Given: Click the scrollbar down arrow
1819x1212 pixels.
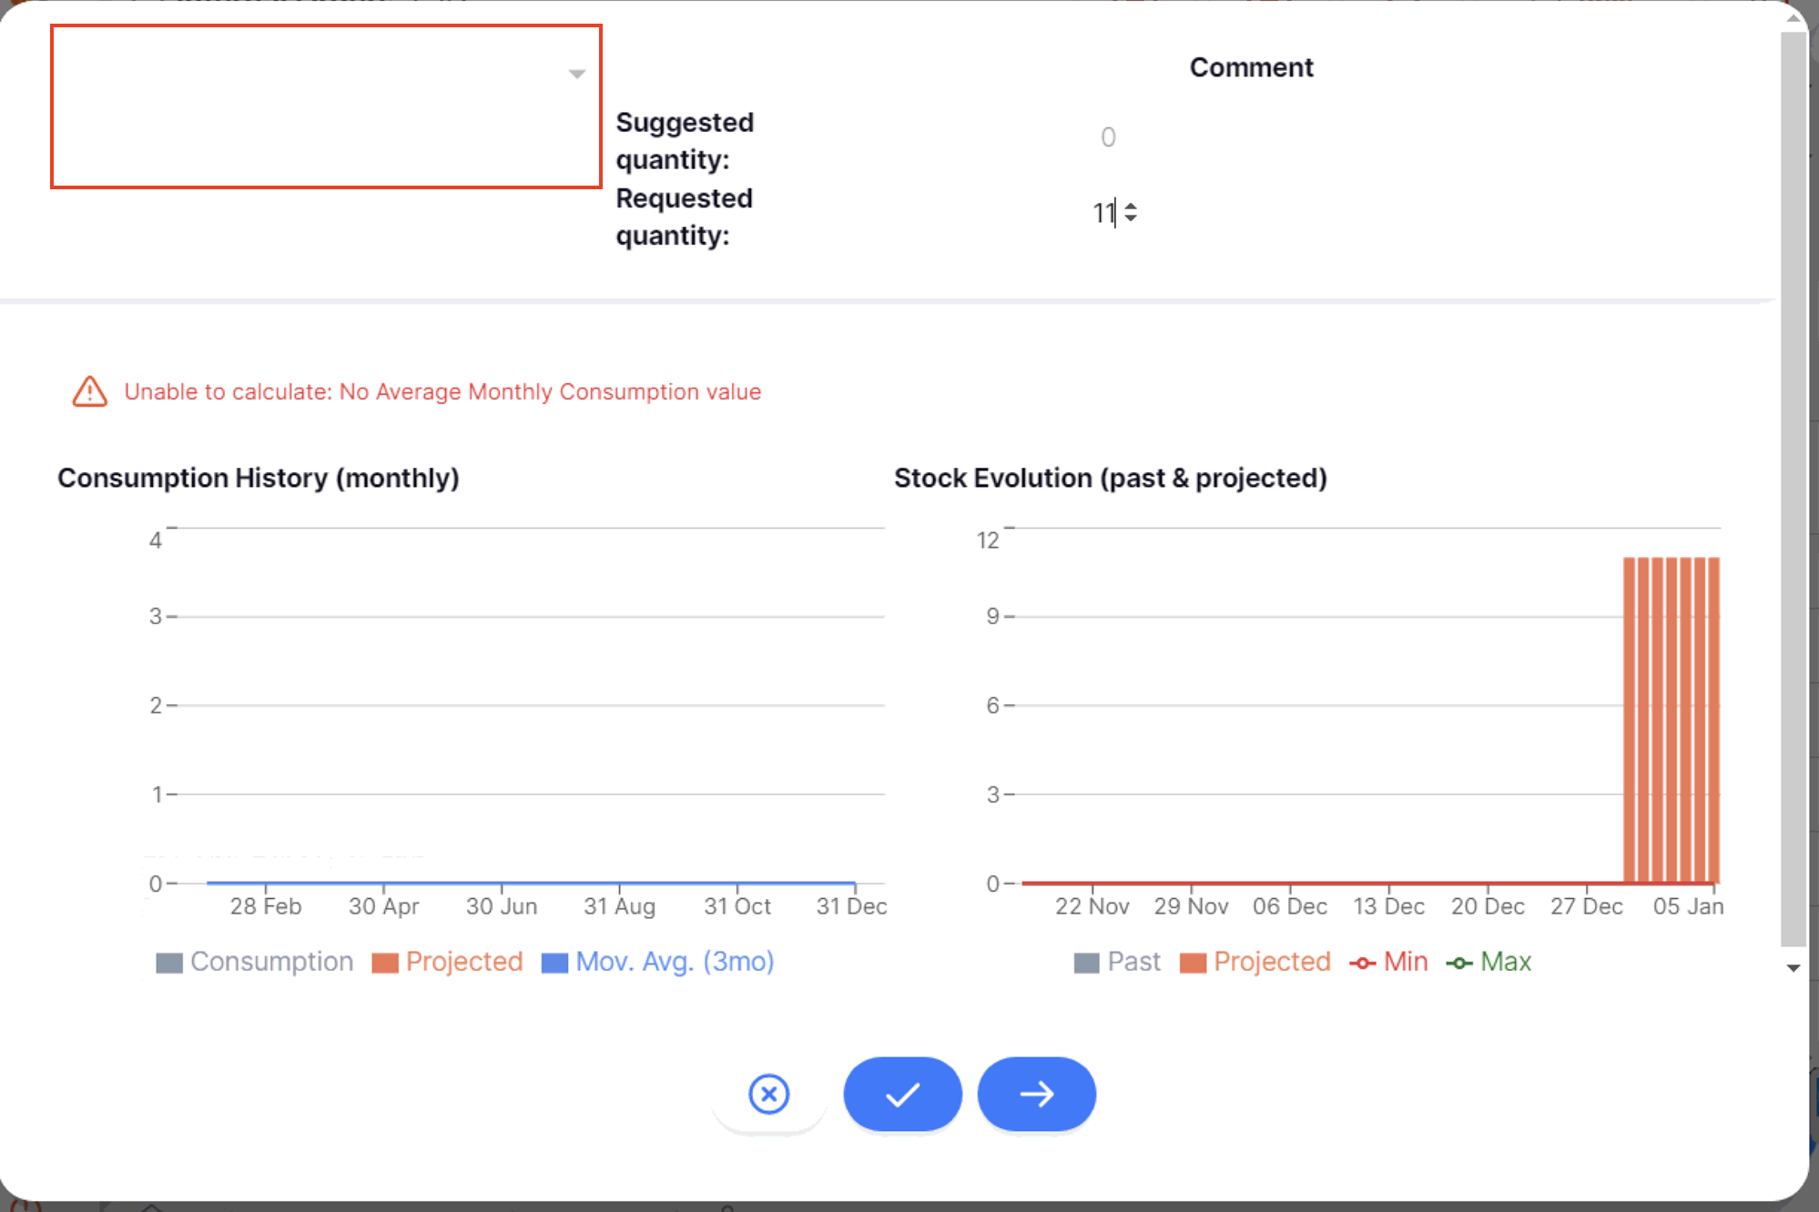Looking at the screenshot, I should click(1794, 968).
